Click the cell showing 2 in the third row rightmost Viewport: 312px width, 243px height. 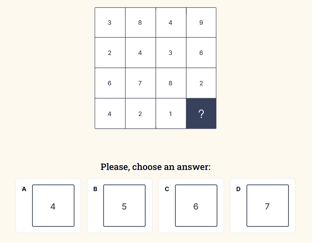click(201, 83)
